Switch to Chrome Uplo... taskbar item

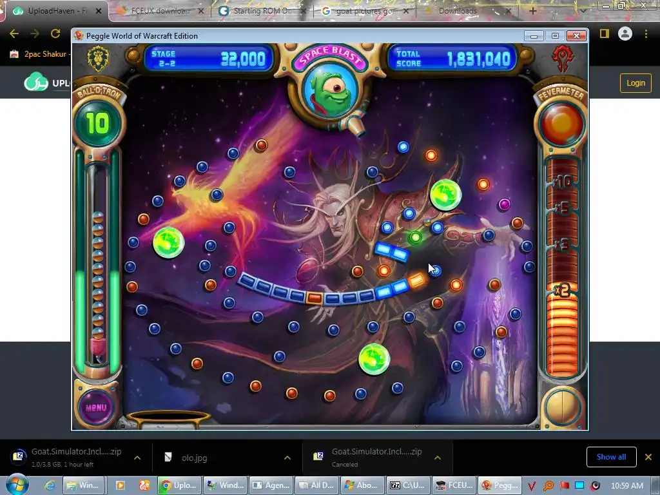[x=179, y=485]
